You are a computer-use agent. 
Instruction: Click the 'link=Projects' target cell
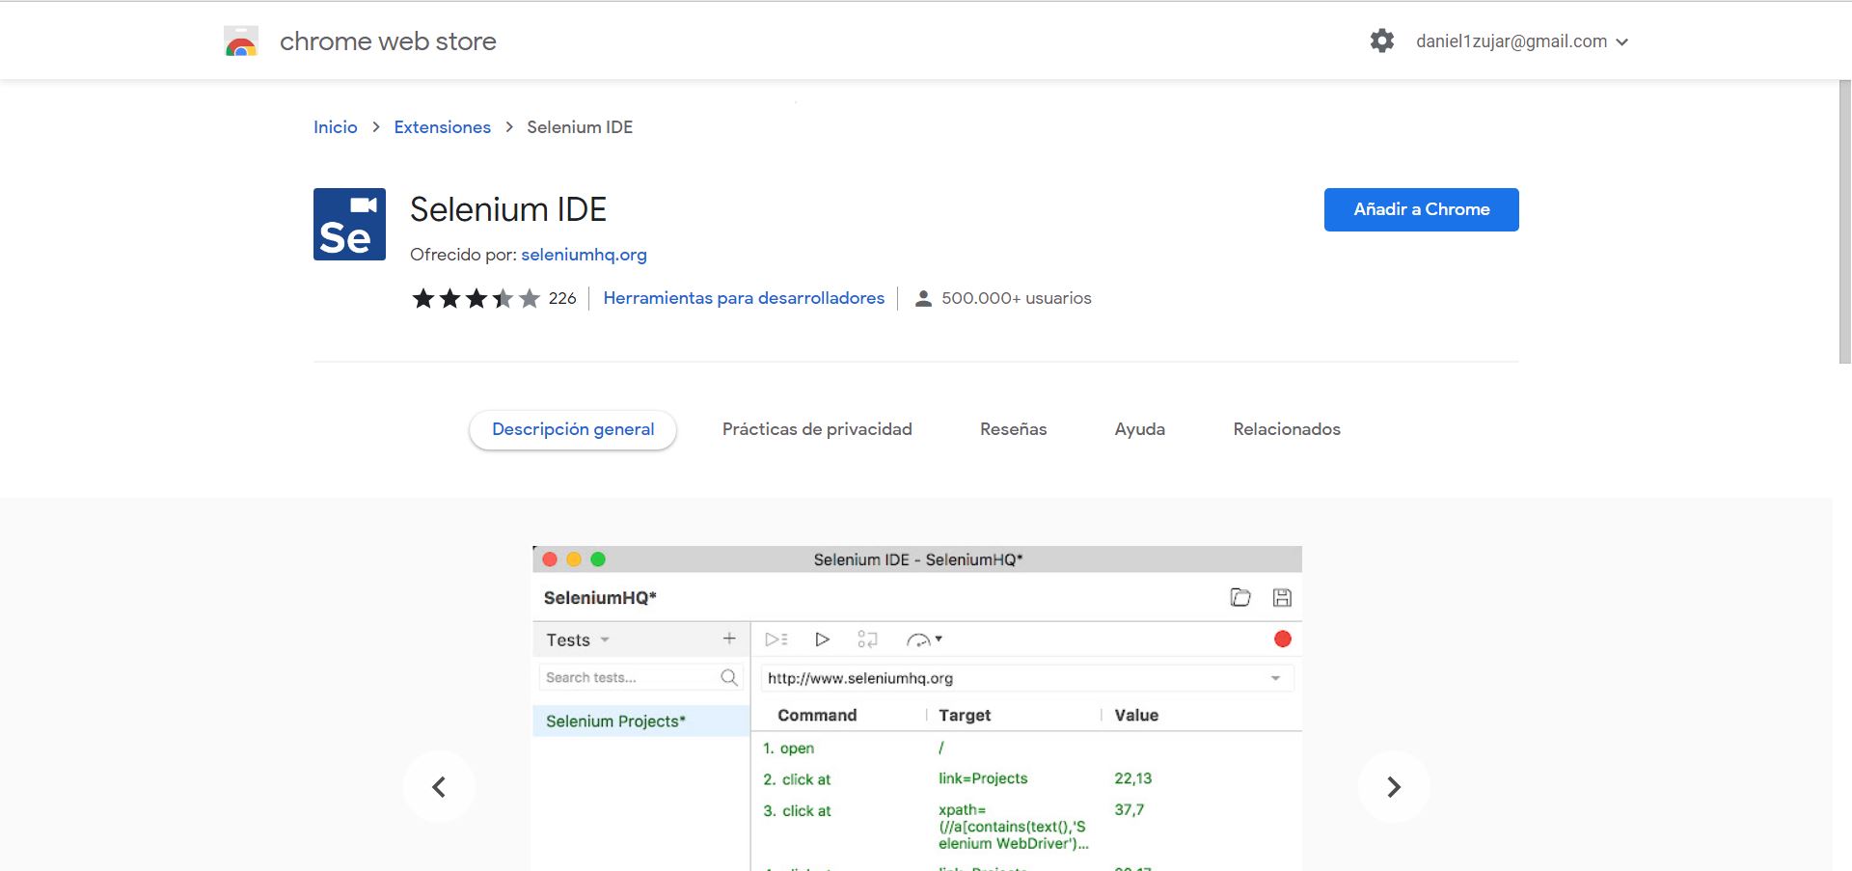tap(983, 778)
